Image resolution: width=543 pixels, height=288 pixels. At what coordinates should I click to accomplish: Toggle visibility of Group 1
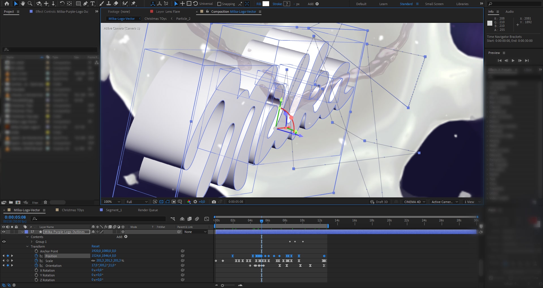point(4,242)
